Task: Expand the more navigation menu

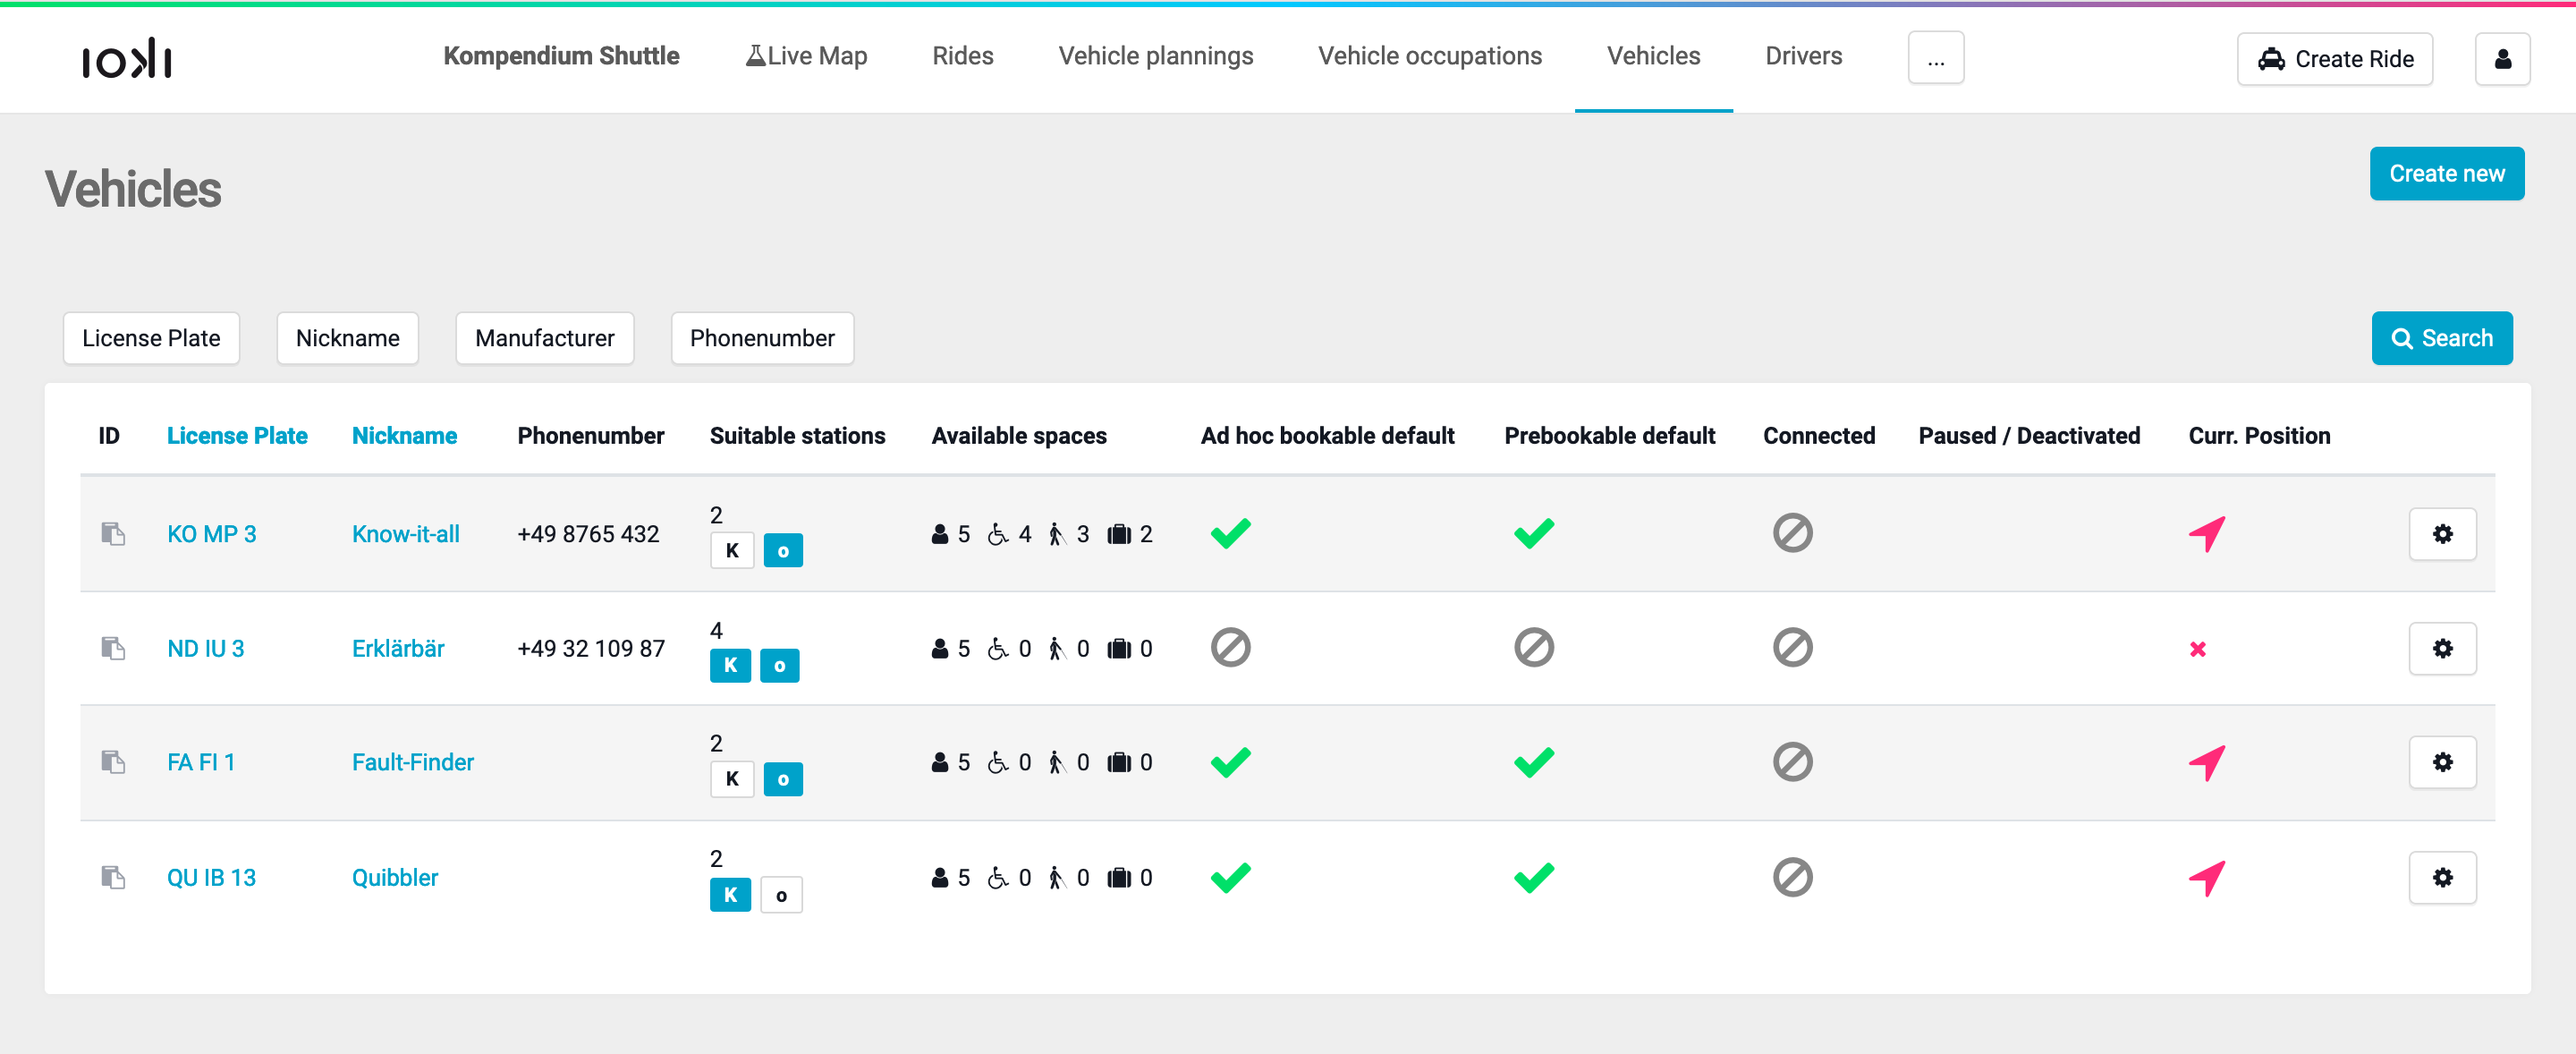Action: click(1935, 58)
